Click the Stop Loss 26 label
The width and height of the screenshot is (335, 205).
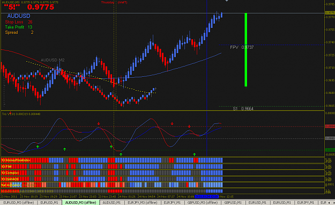coord(19,22)
